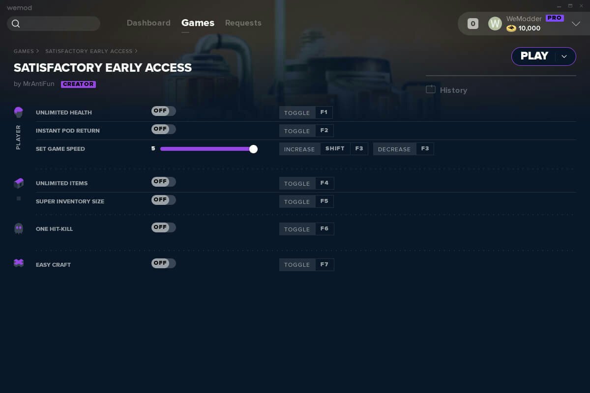Open the notifications counter badge

473,24
